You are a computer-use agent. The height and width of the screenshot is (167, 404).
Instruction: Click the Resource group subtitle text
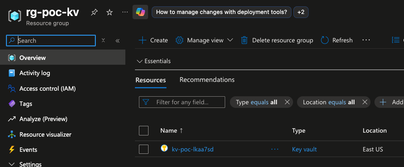[48, 23]
